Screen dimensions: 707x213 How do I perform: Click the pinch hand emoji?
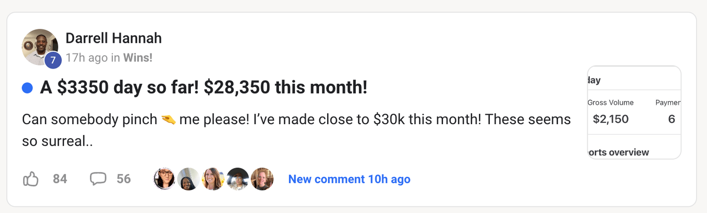[168, 119]
